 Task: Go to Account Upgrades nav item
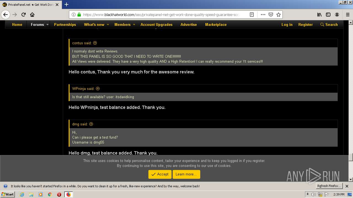156,24
